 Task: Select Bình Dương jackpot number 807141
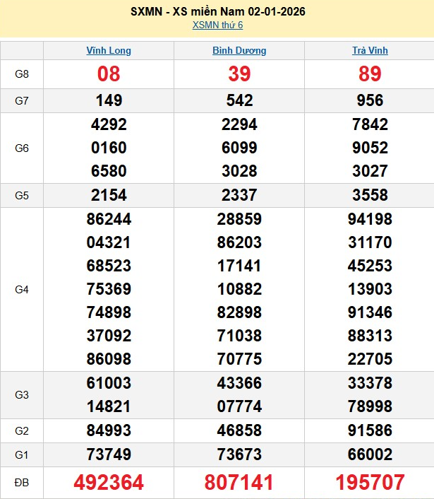(239, 483)
